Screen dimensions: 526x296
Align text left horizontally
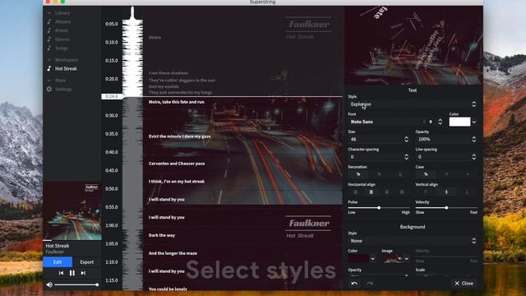coord(356,192)
